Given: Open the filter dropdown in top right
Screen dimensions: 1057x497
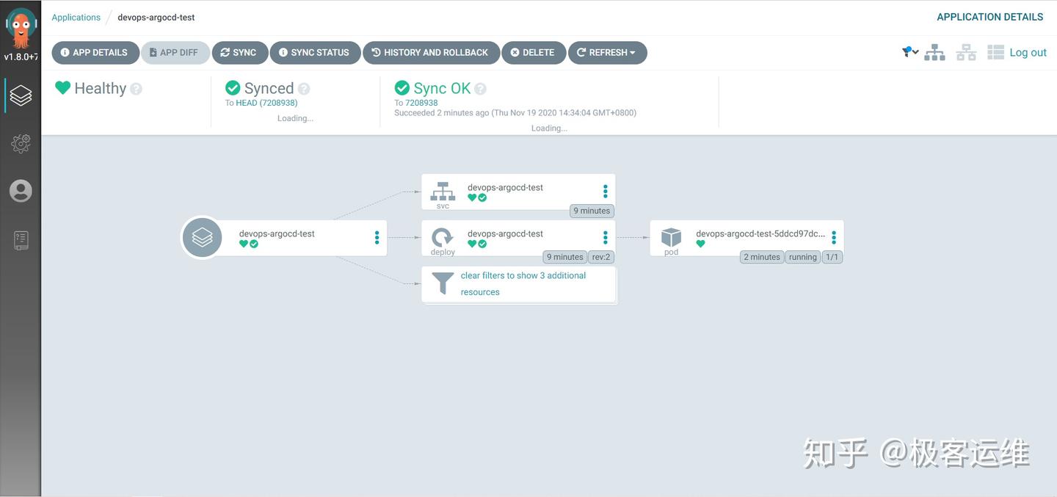Looking at the screenshot, I should [x=910, y=51].
